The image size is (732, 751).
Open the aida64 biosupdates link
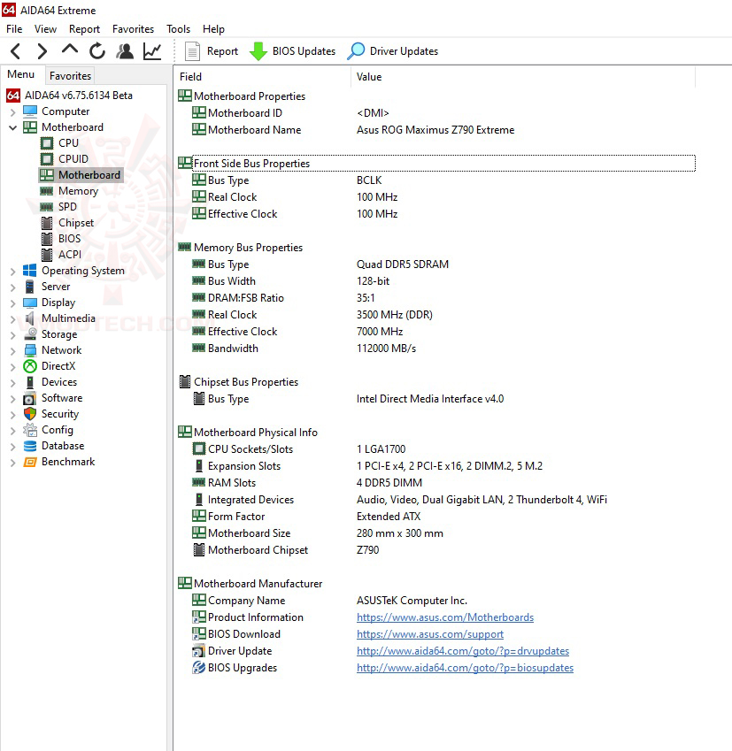click(465, 668)
